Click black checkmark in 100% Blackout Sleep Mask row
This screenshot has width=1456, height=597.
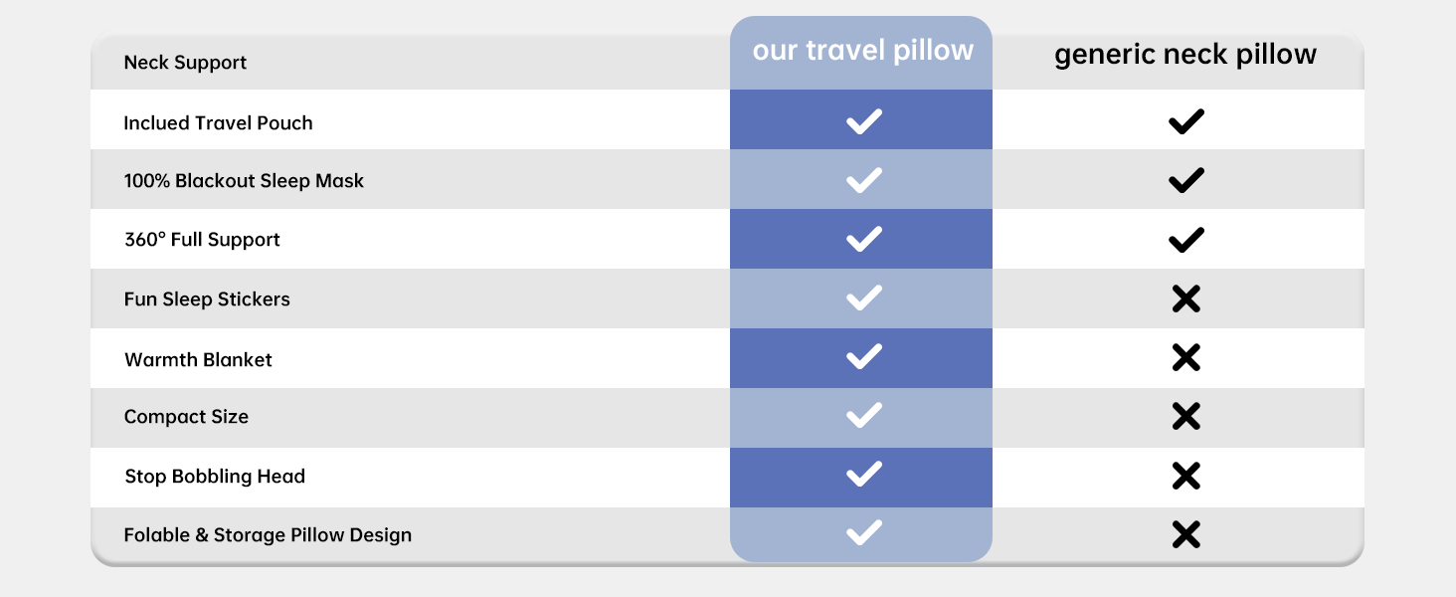(1185, 181)
